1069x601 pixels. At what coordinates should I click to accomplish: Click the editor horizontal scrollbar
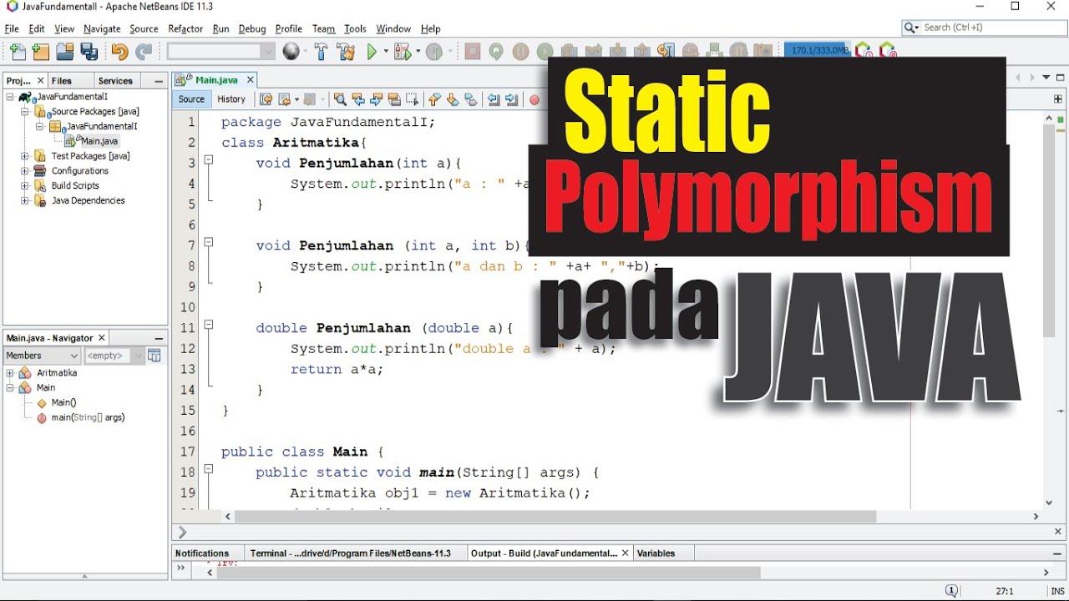[x=555, y=517]
